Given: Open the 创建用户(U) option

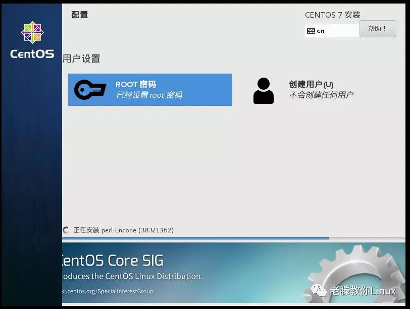Looking at the screenshot, I should pyautogui.click(x=311, y=85).
